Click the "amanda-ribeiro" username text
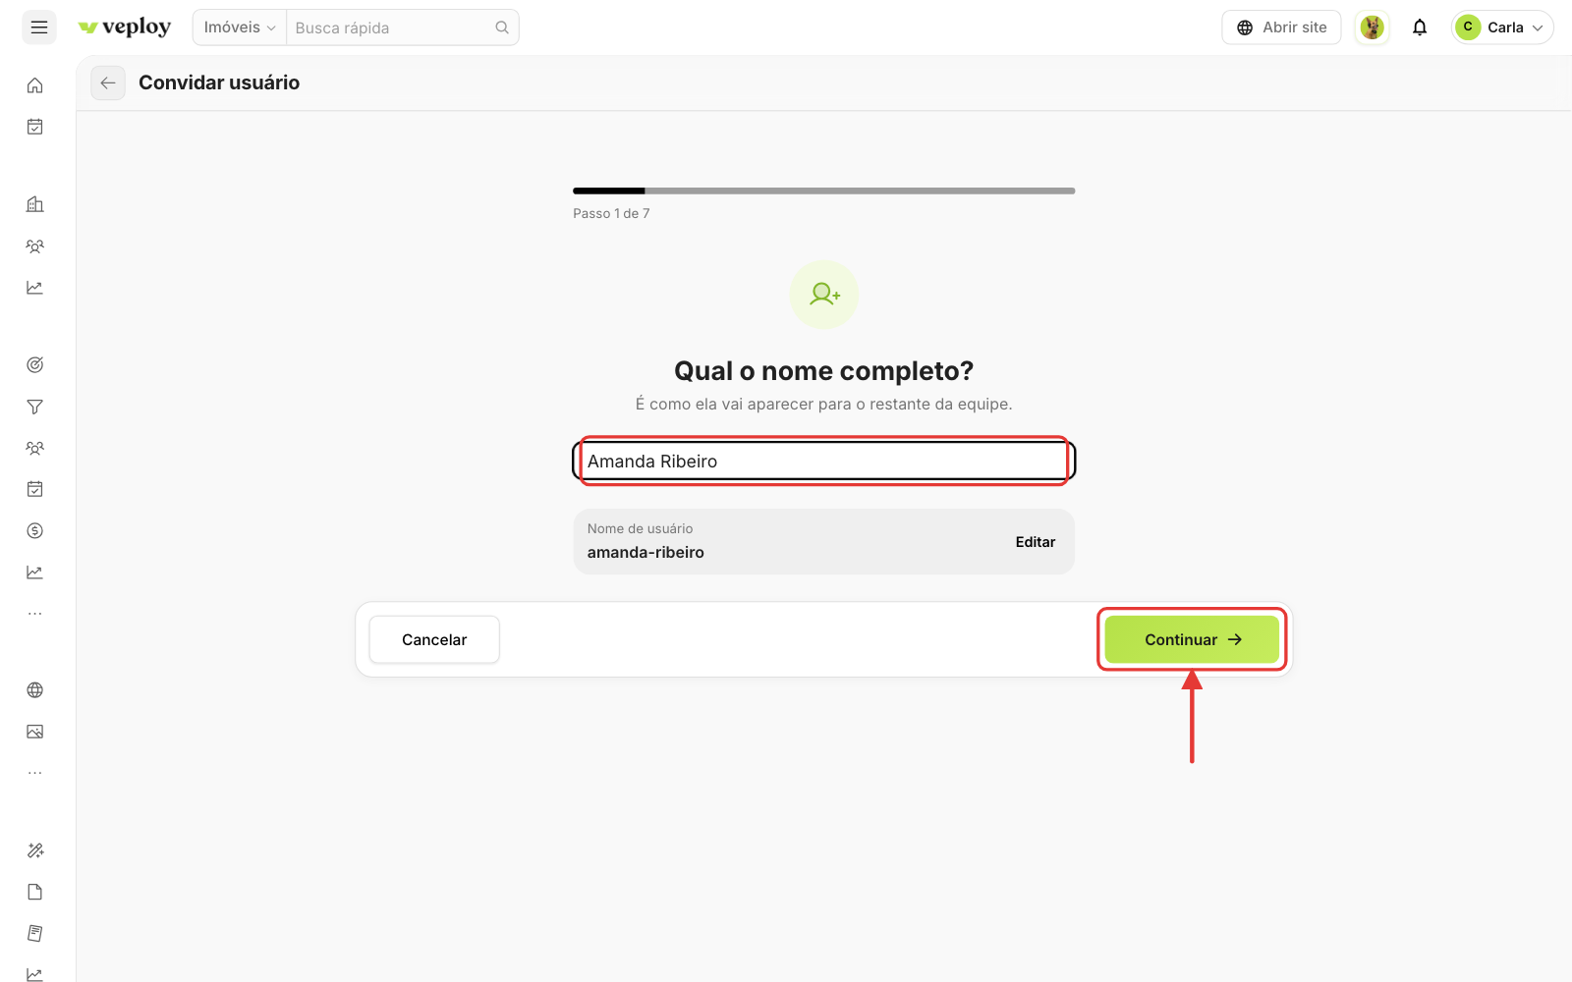Viewport: 1572px width, 982px height. coord(646,553)
